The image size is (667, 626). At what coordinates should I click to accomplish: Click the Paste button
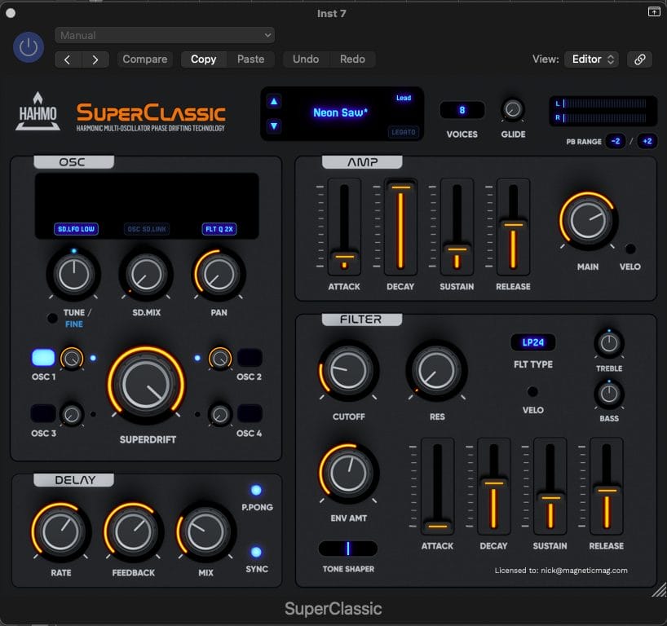coord(250,60)
